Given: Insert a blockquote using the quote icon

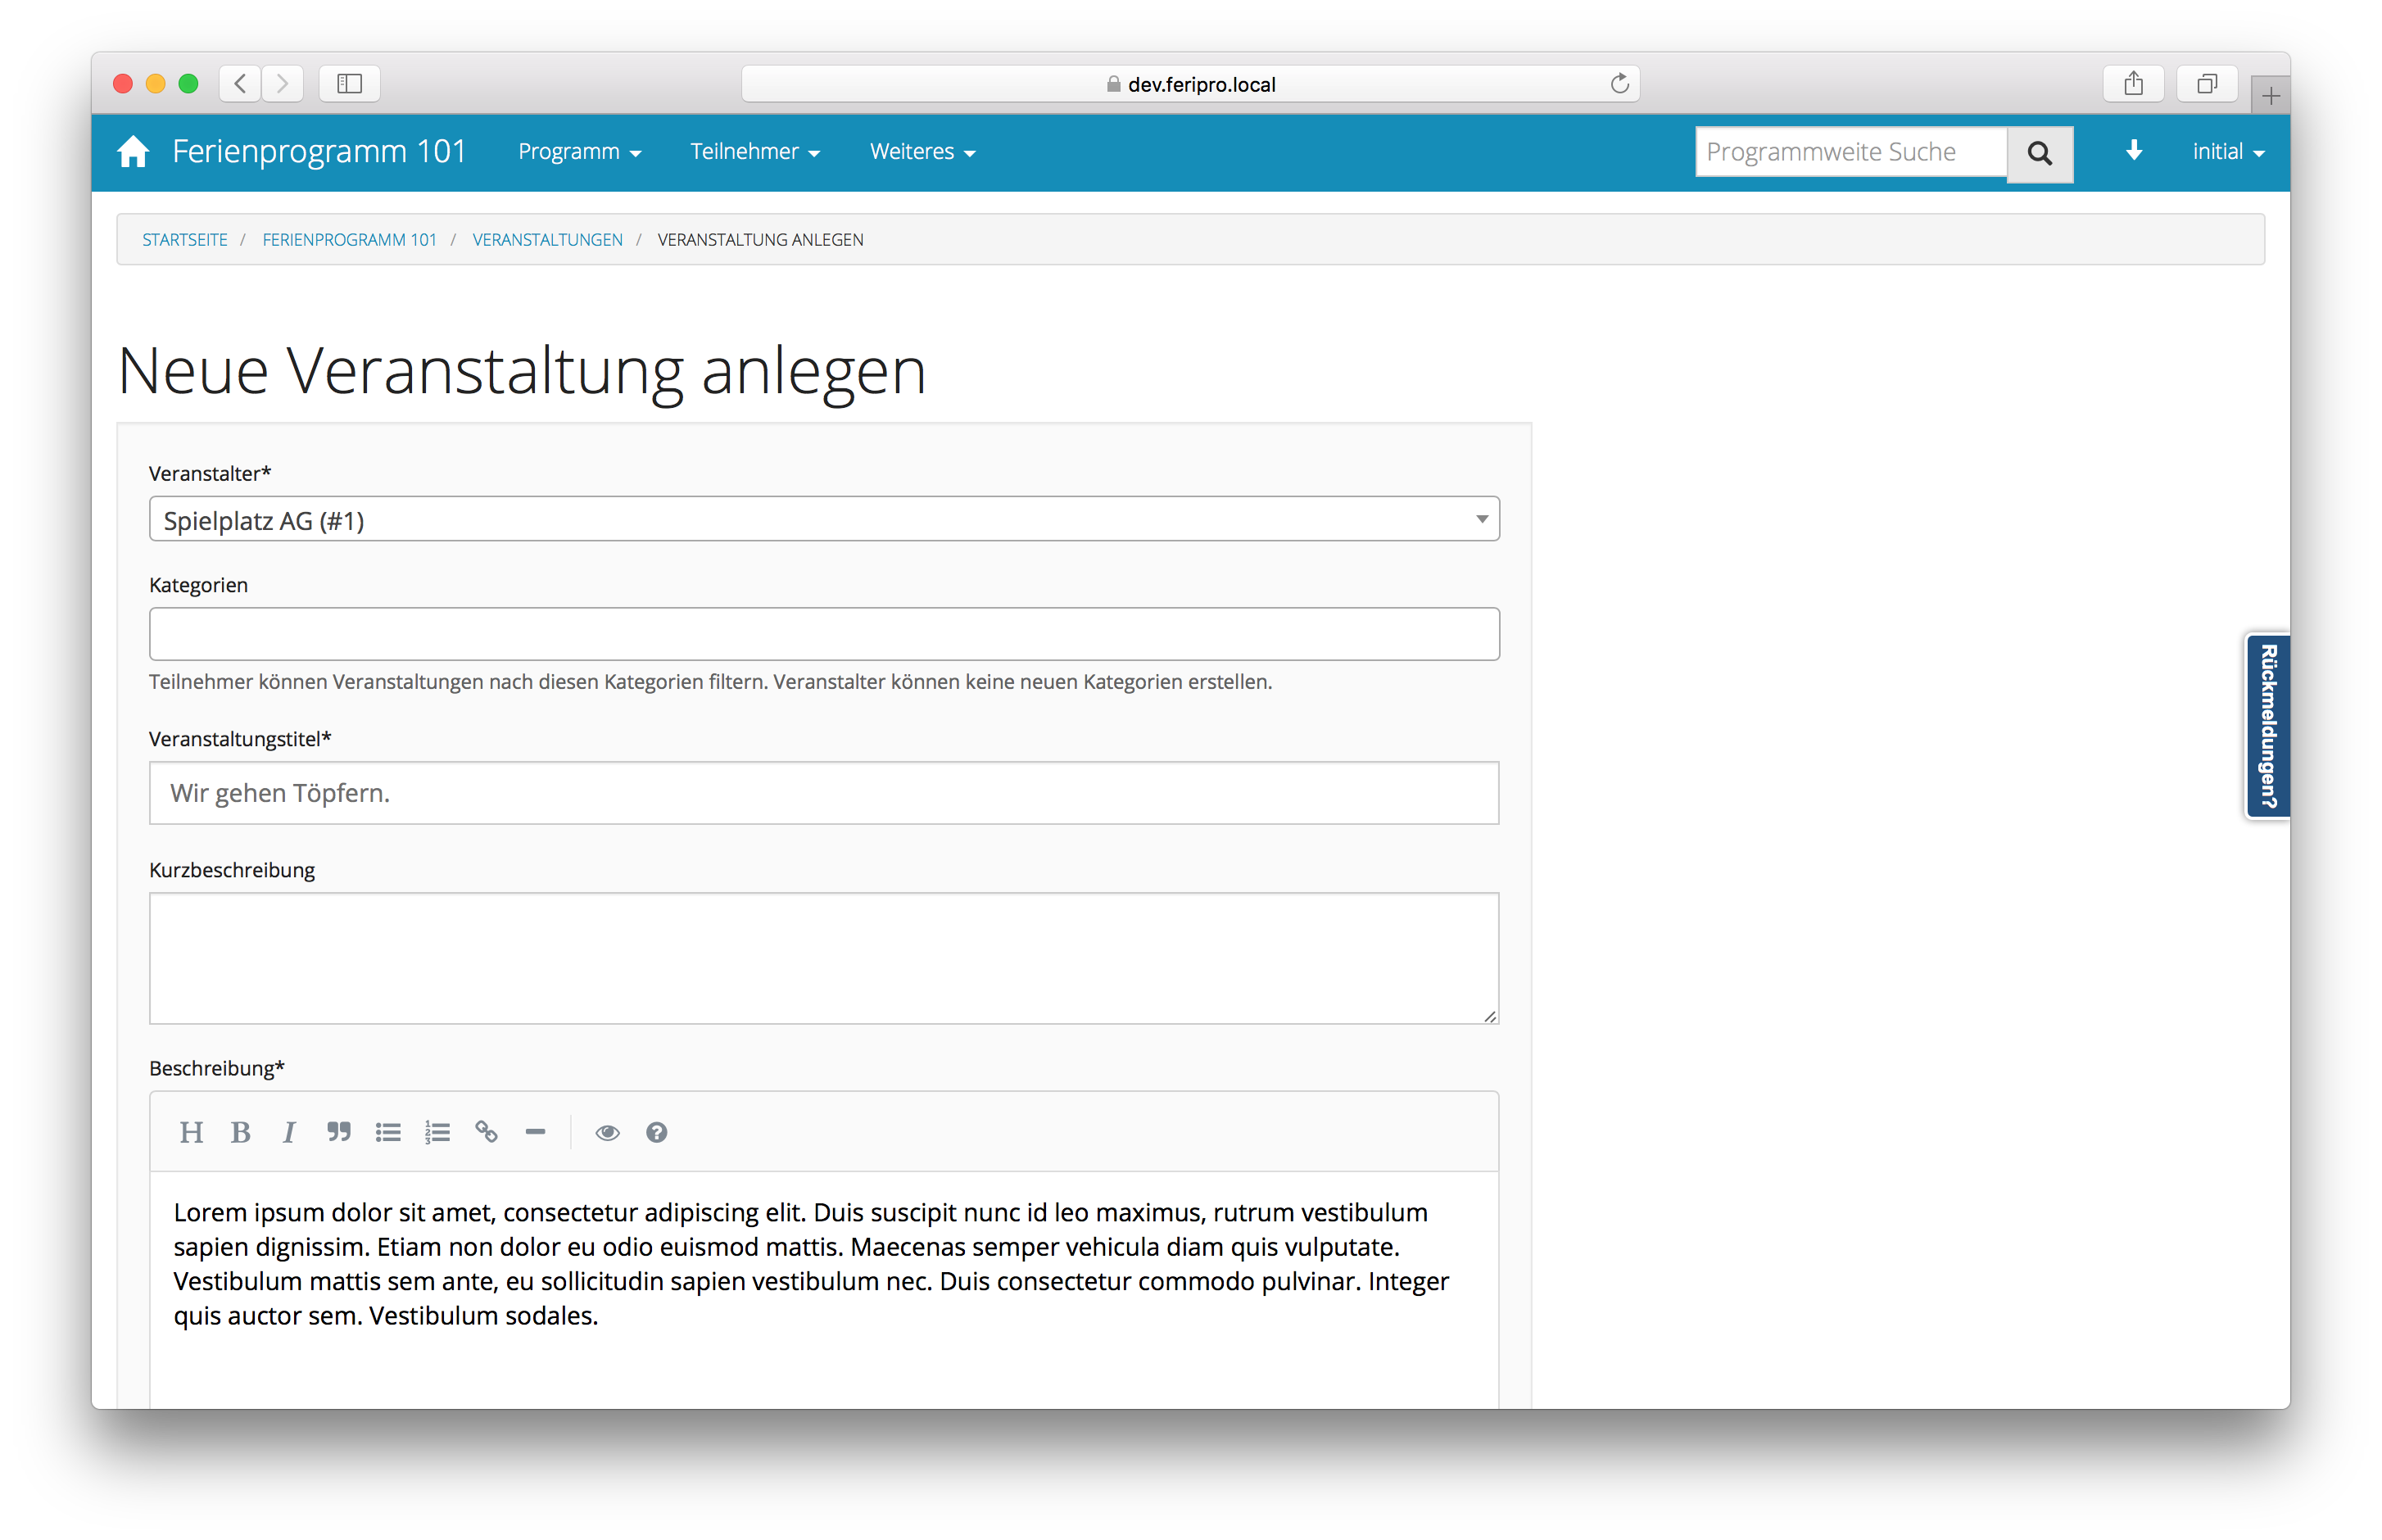Looking at the screenshot, I should pyautogui.click(x=339, y=1132).
